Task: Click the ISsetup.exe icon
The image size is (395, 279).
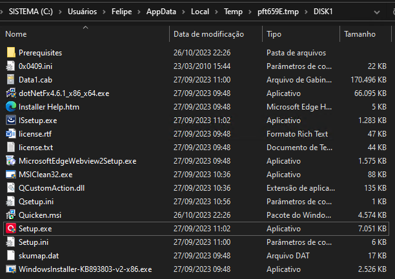Action: [11, 120]
